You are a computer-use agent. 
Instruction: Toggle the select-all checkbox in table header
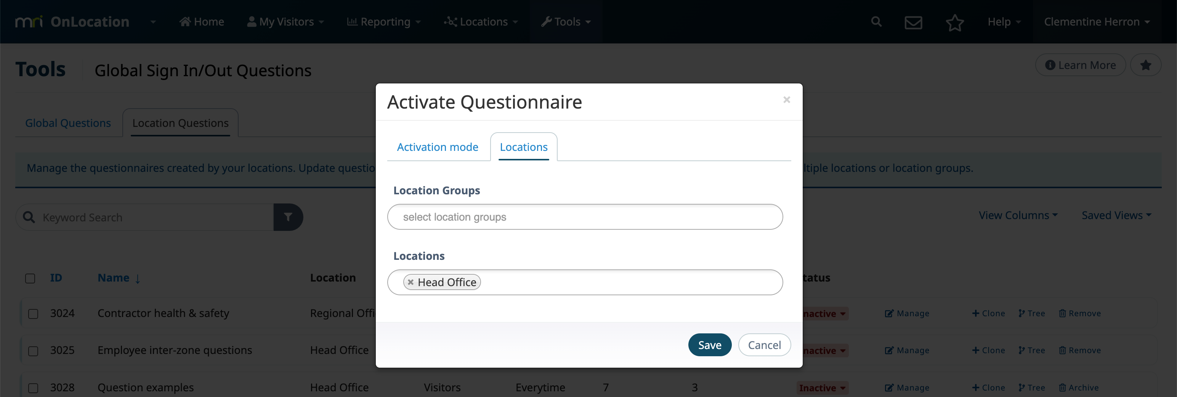[x=30, y=278]
